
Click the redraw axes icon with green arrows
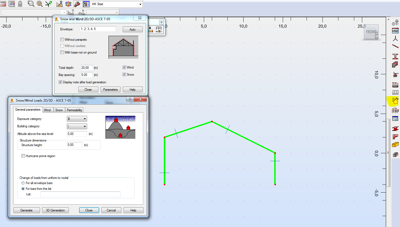pyautogui.click(x=48, y=4)
